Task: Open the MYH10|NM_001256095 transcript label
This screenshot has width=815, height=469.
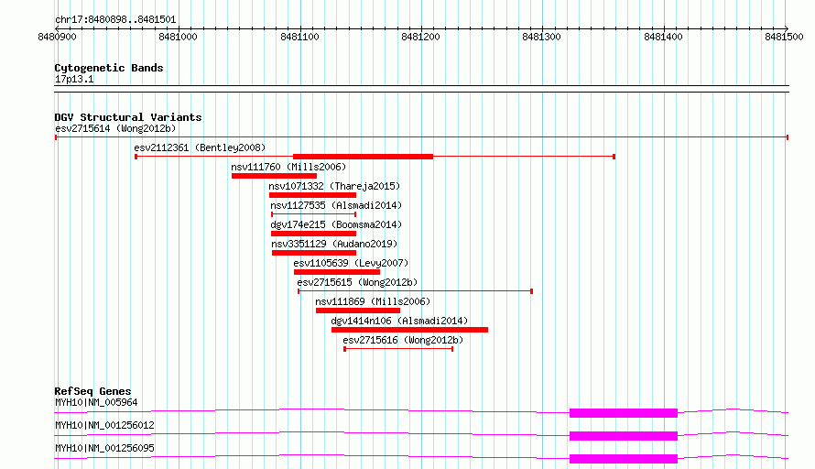Action: click(x=104, y=448)
